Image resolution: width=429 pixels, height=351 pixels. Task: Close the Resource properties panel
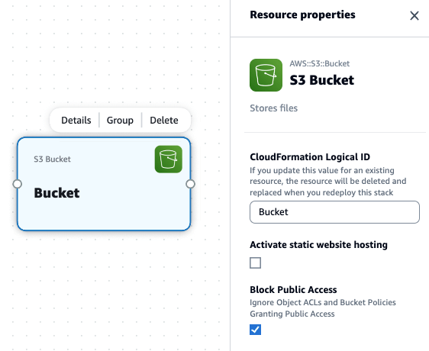[414, 15]
